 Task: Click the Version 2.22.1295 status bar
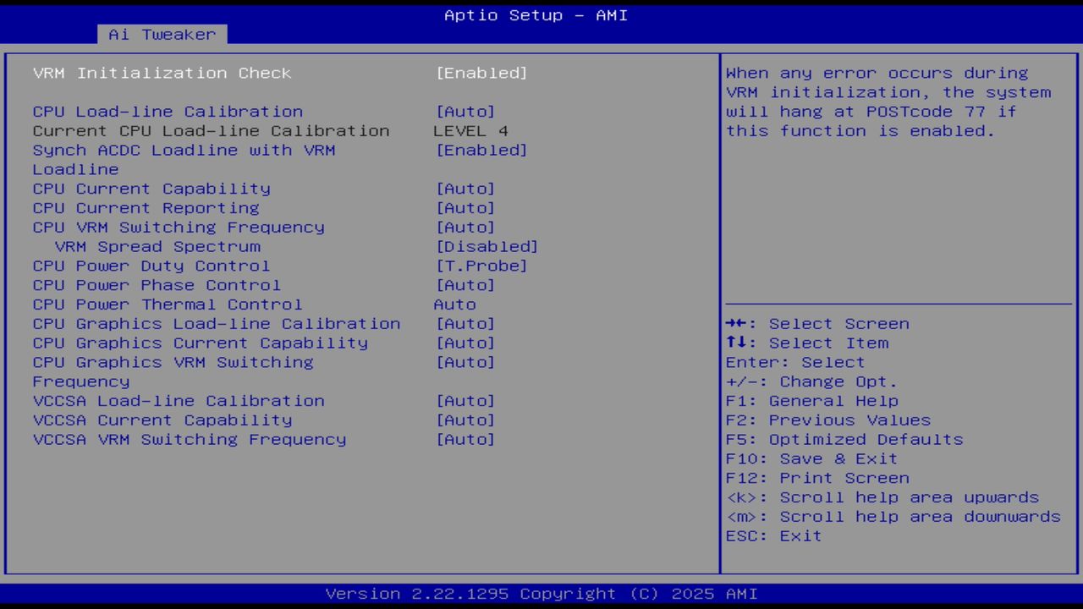541,593
